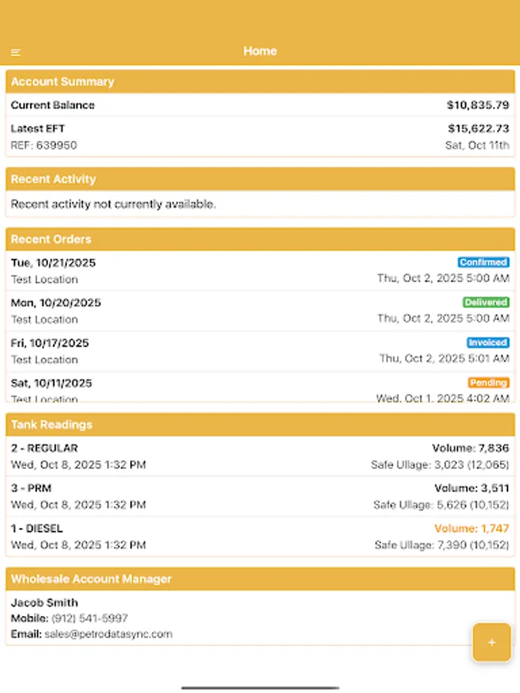Tap the Delivered status badge
This screenshot has height=693, width=520.
486,302
